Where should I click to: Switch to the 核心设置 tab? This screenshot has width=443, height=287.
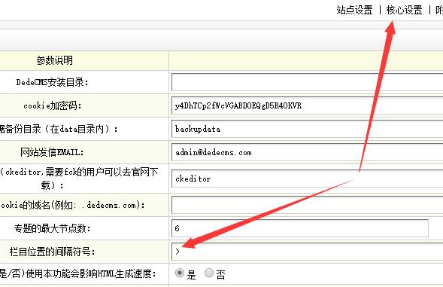pyautogui.click(x=404, y=11)
